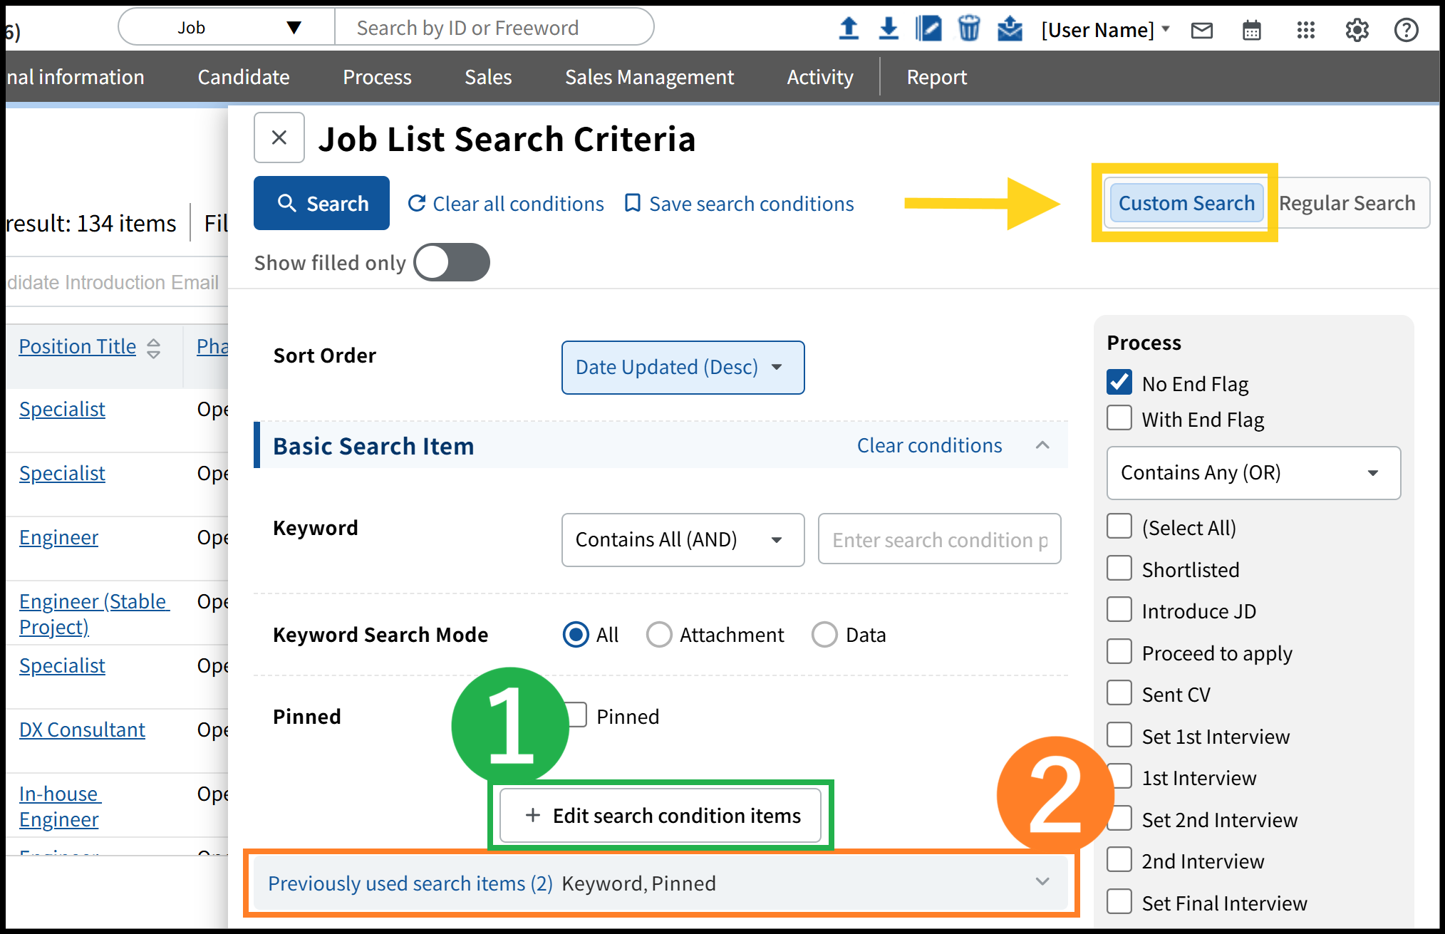
Task: Click the upload arrow icon
Action: click(x=848, y=28)
